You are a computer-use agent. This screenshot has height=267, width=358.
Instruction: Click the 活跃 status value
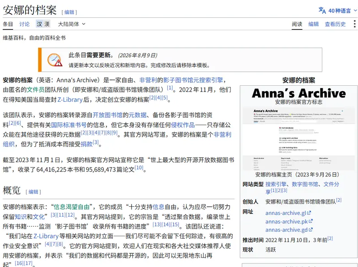click(271, 250)
